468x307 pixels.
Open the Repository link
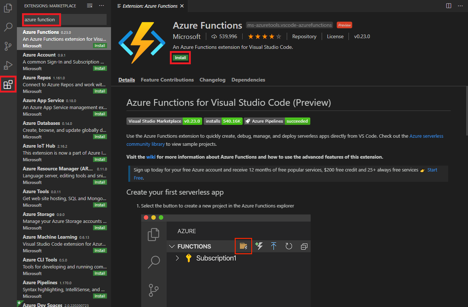coord(304,36)
